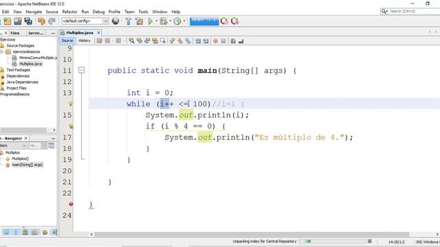Select MinimoComunMultiplo.java in project tree

(38, 58)
